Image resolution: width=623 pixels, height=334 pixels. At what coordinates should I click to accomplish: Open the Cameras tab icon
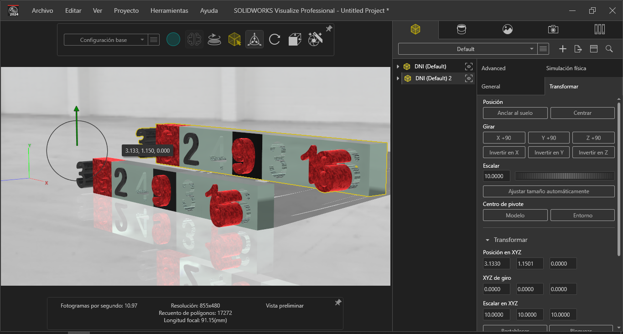(553, 29)
